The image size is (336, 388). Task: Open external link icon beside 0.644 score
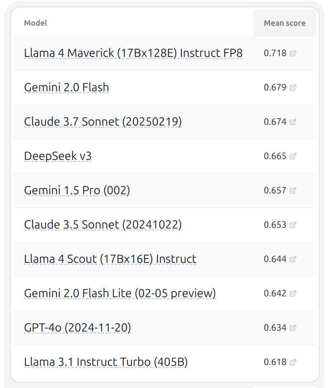pos(293,259)
